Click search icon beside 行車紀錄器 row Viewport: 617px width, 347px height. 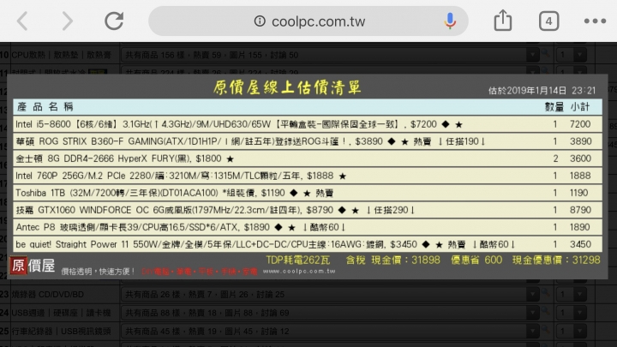click(x=546, y=329)
